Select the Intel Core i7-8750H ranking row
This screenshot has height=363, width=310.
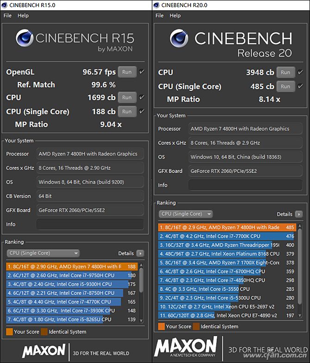(x=72, y=293)
